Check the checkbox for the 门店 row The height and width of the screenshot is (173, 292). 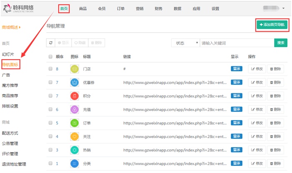pos(50,69)
